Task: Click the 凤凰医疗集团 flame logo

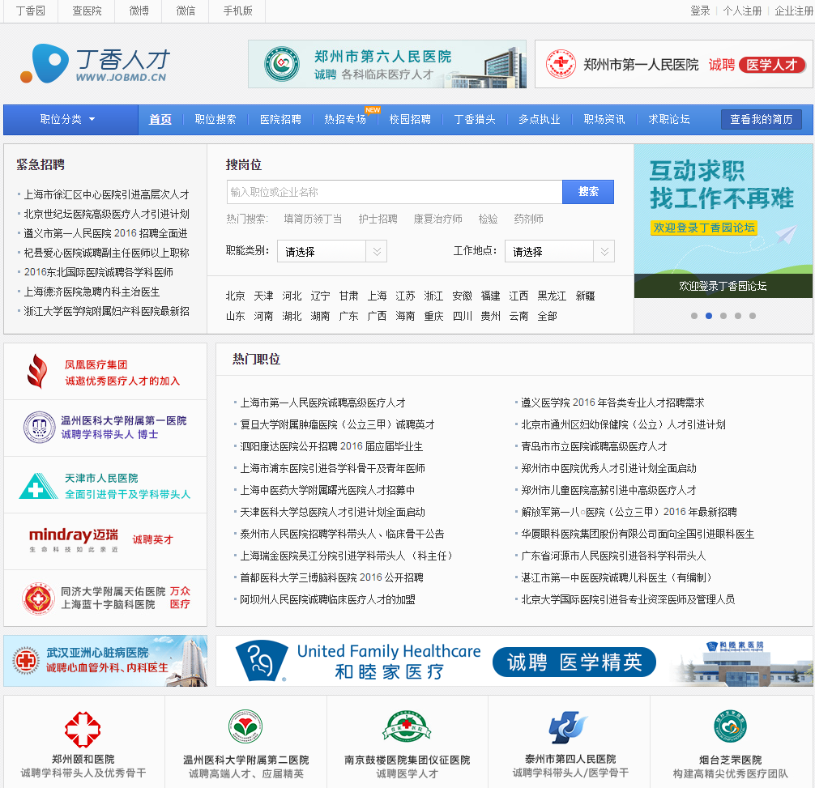Action: [x=37, y=371]
